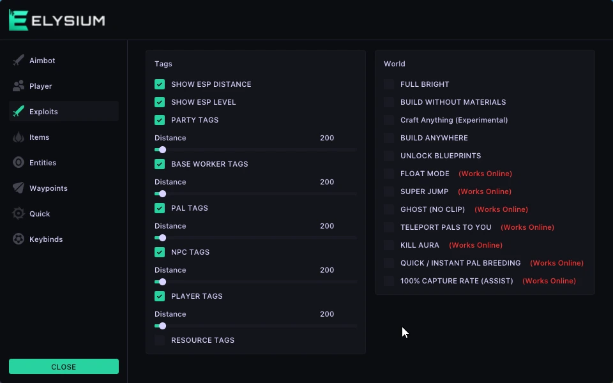
Task: Disable Pal Tags checkbox
Action: [x=160, y=208]
